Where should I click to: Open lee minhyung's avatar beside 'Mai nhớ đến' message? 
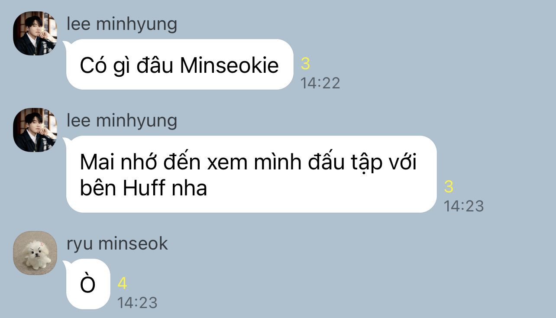(35, 130)
